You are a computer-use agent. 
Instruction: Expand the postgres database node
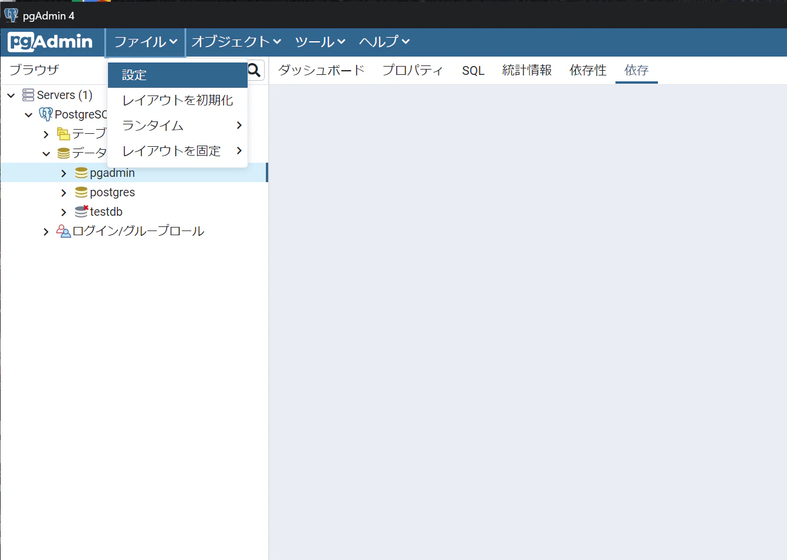pyautogui.click(x=64, y=193)
